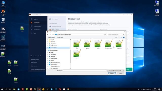Select geo.txt icon on the desktop

coord(16,80)
